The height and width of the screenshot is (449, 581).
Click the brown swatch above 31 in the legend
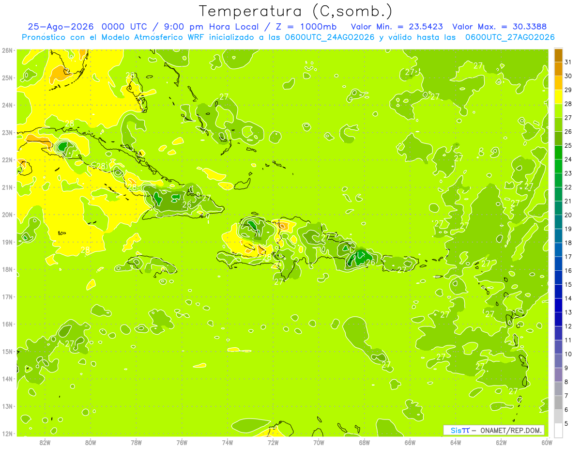[558, 56]
